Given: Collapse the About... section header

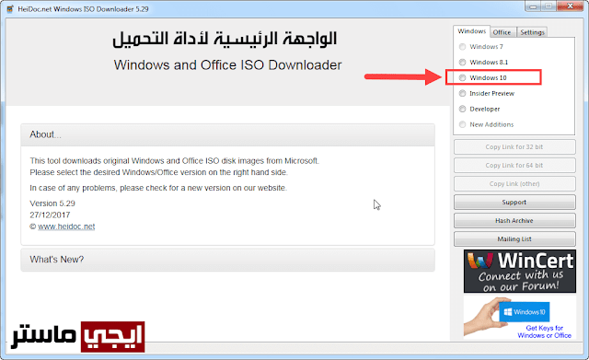Looking at the screenshot, I should tap(227, 134).
